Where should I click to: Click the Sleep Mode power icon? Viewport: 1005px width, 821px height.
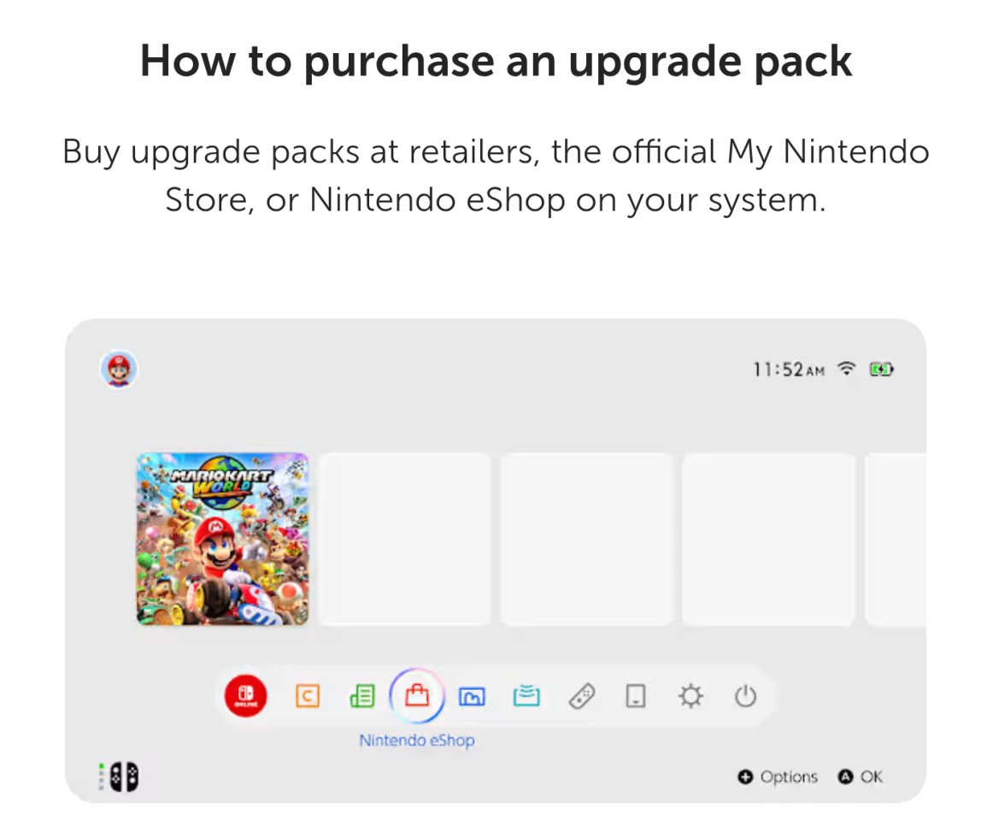coord(745,696)
